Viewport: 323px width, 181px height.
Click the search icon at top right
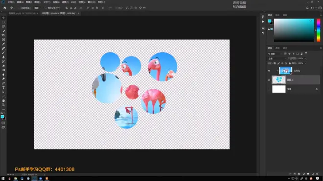(x=307, y=8)
